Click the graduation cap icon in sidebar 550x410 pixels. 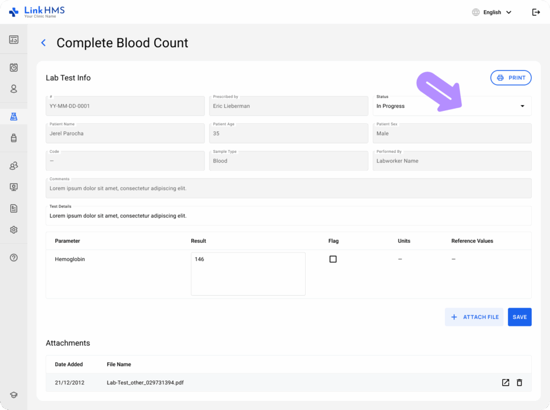pyautogui.click(x=13, y=395)
